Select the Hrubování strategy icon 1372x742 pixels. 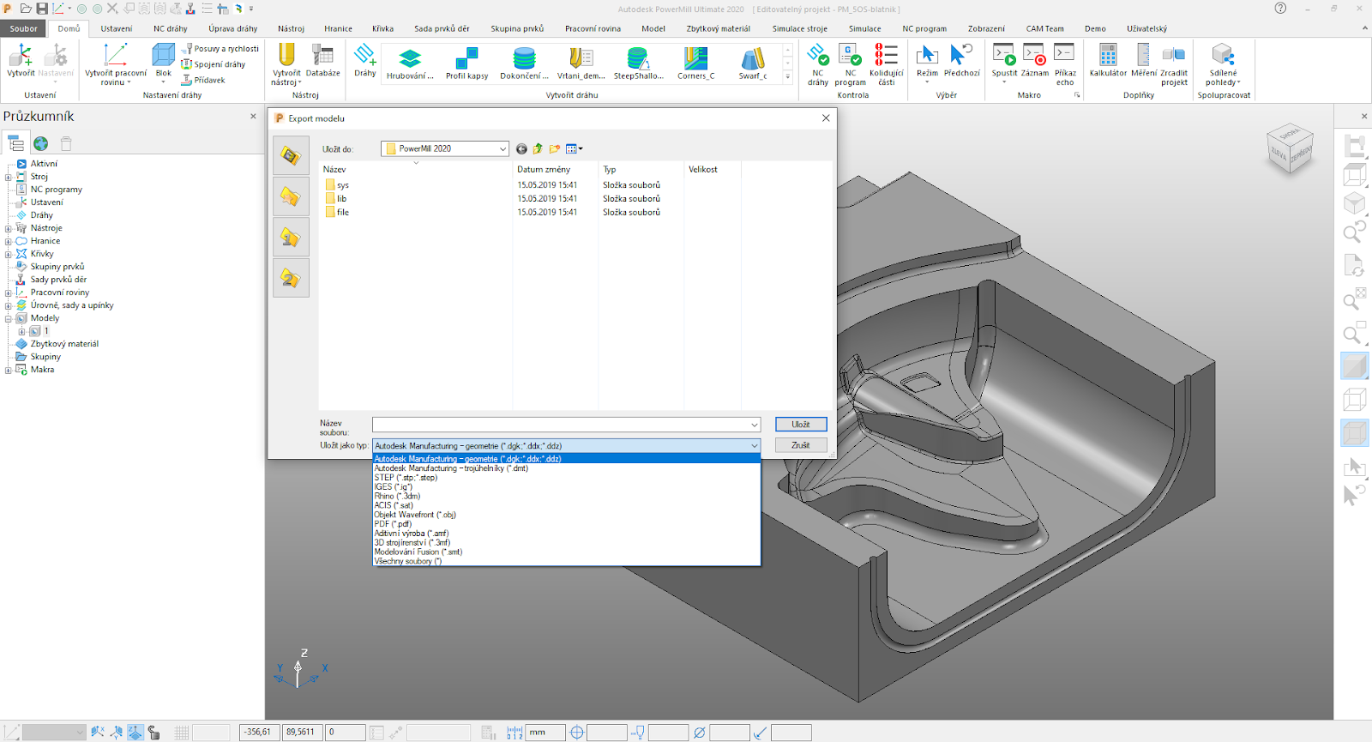[x=410, y=58]
